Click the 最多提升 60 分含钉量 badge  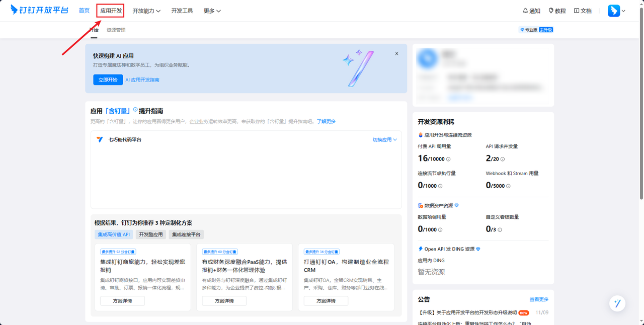point(220,252)
